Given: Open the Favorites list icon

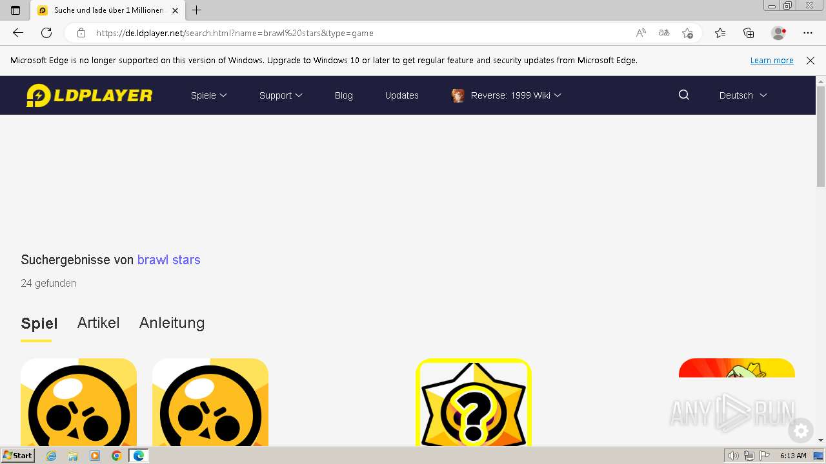Looking at the screenshot, I should (720, 33).
